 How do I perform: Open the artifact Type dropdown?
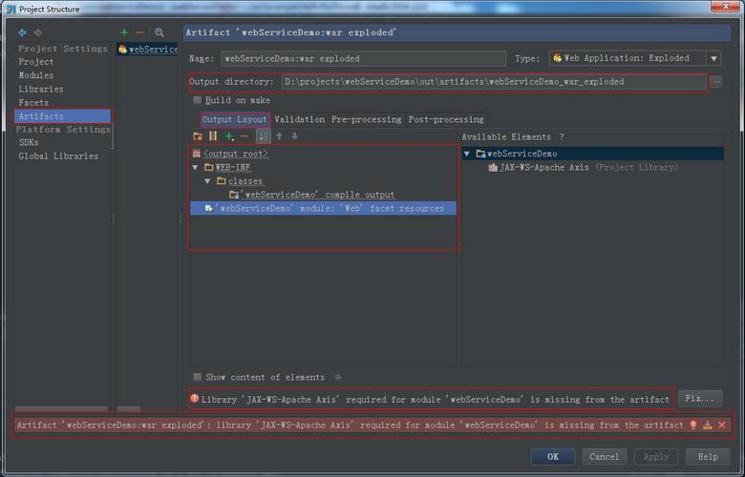(713, 58)
